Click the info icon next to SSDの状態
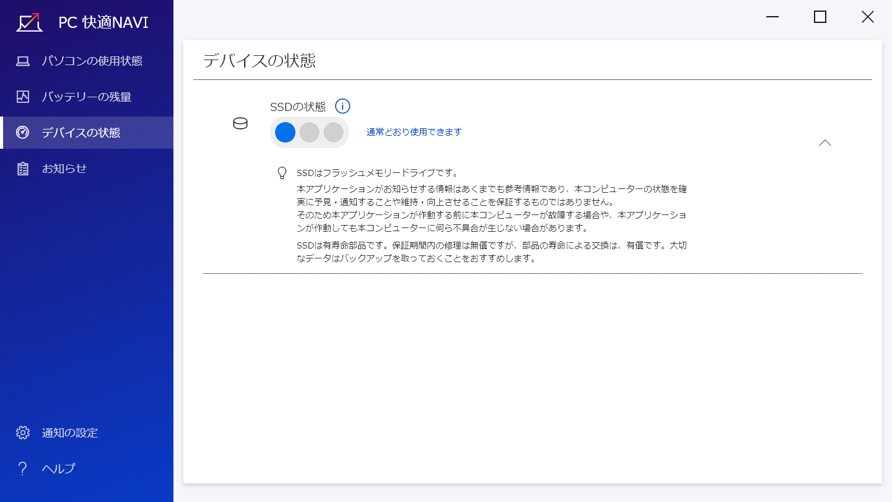This screenshot has height=502, width=892. coord(343,107)
